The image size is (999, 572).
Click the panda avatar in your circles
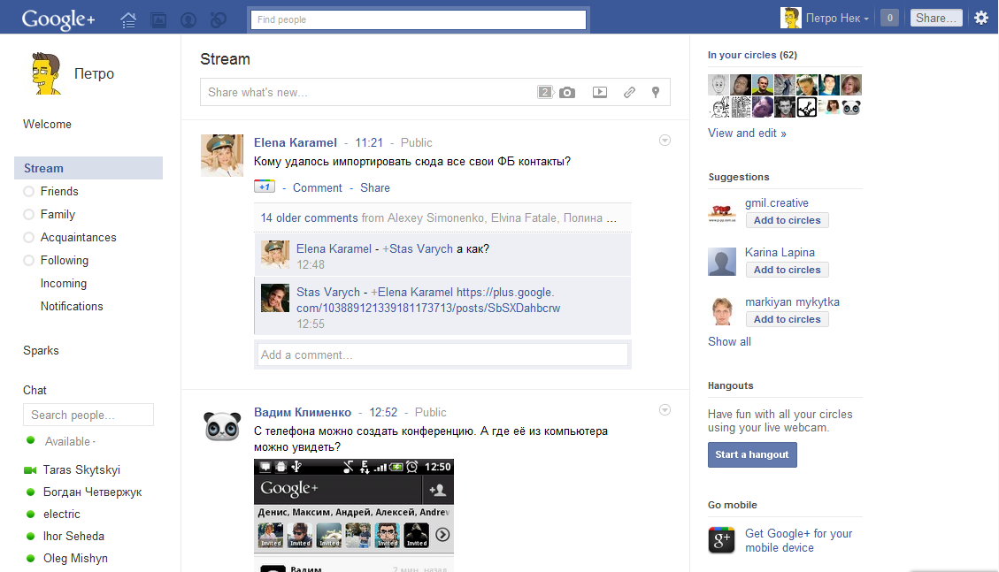pyautogui.click(x=851, y=107)
